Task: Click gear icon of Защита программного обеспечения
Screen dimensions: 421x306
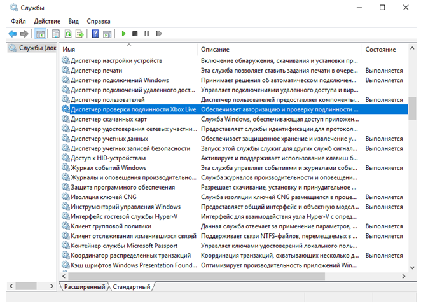Action: pyautogui.click(x=66, y=187)
